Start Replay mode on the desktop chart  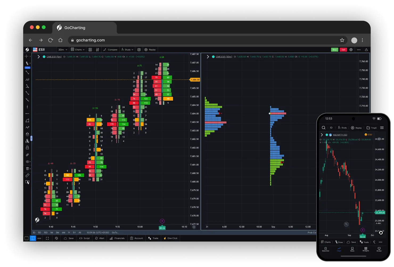pos(150,50)
